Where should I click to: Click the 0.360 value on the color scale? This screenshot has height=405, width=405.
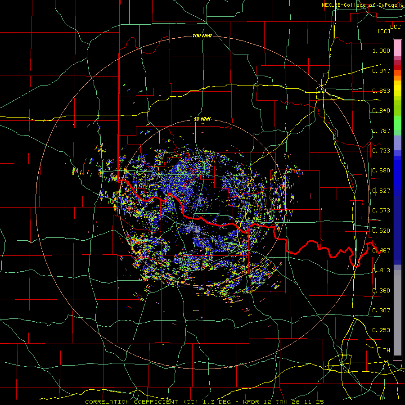click(381, 291)
